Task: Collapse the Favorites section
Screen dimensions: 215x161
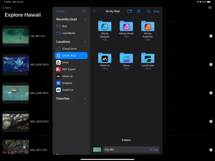Action: (x=85, y=99)
